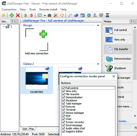Image resolution: width=137 pixels, height=136 pixels.
Task: Uncheck the RDP checkbox
Action: point(64,116)
